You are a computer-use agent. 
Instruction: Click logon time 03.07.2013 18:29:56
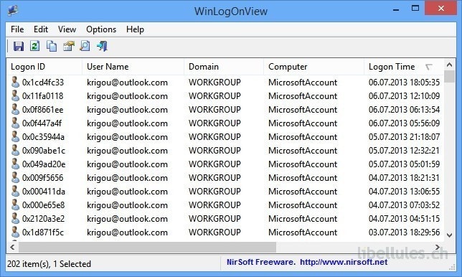pyautogui.click(x=404, y=233)
